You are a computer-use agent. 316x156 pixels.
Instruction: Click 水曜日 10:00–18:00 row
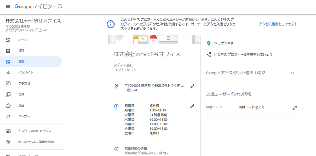point(146,120)
